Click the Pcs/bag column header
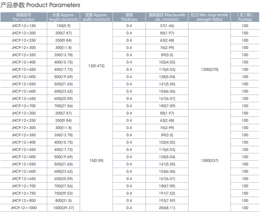 click(245, 17)
